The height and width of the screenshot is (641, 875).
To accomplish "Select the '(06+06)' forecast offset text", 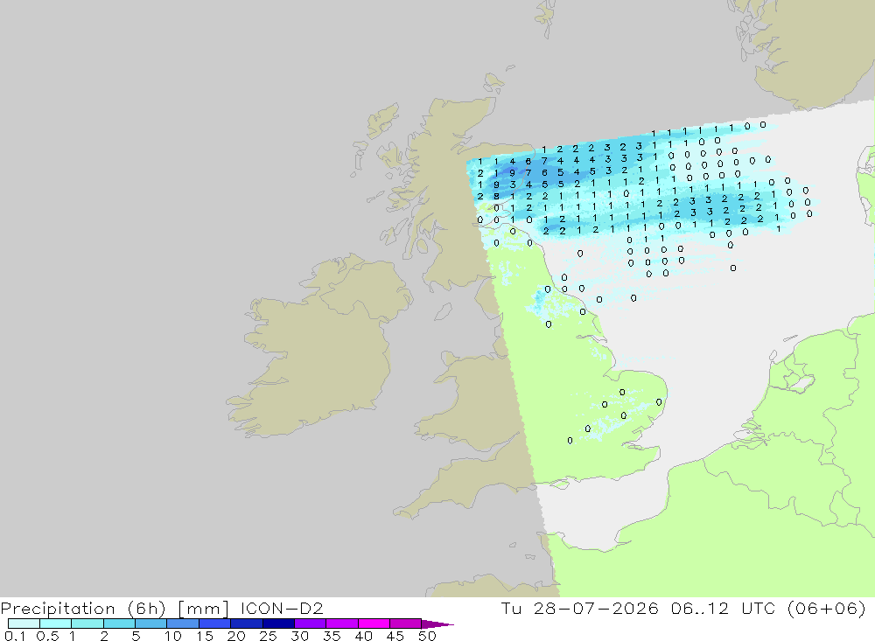I will click(827, 608).
